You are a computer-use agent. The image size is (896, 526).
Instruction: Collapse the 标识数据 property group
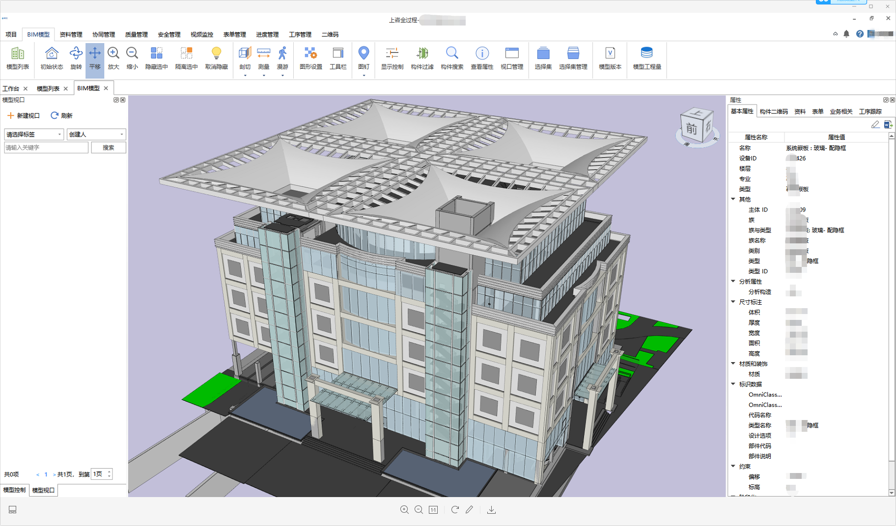(x=733, y=384)
